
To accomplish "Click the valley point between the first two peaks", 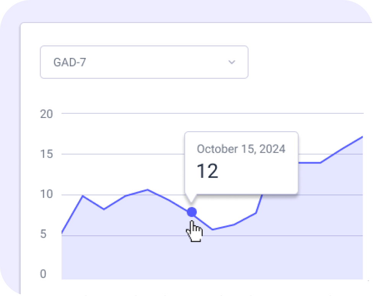I will pyautogui.click(x=104, y=209).
